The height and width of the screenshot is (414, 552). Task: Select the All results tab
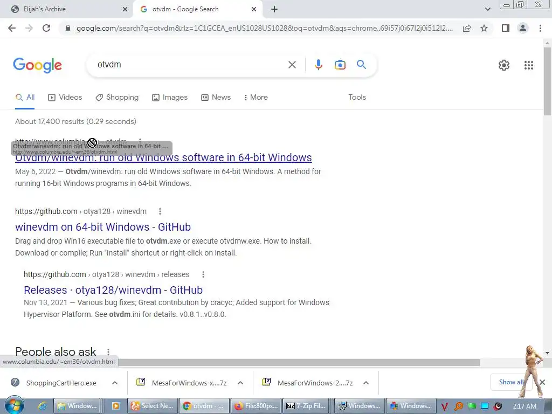tap(25, 97)
